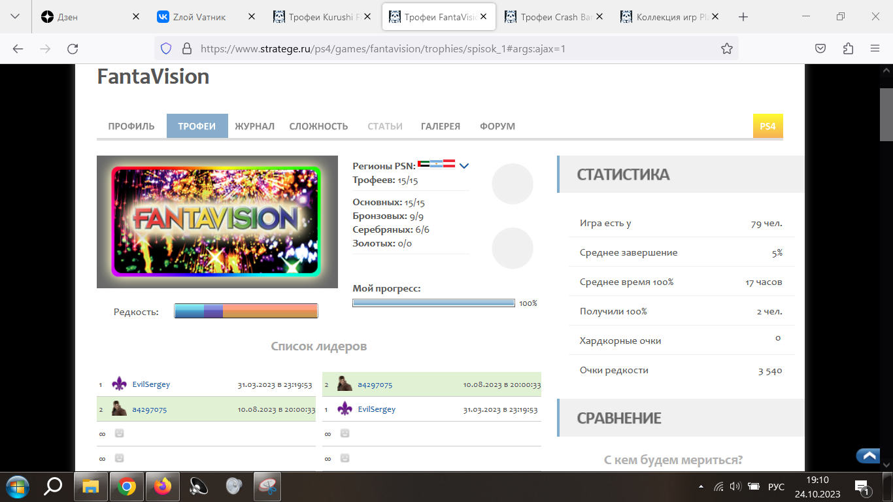Open a4297075 profile in left leaderboard
The height and width of the screenshot is (502, 893).
[x=150, y=410]
